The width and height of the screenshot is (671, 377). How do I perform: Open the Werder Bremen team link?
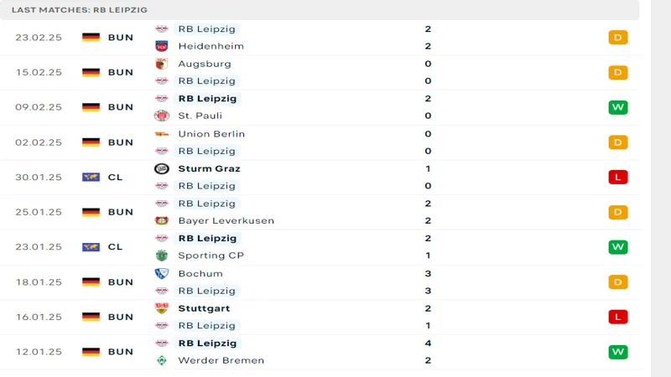(221, 360)
